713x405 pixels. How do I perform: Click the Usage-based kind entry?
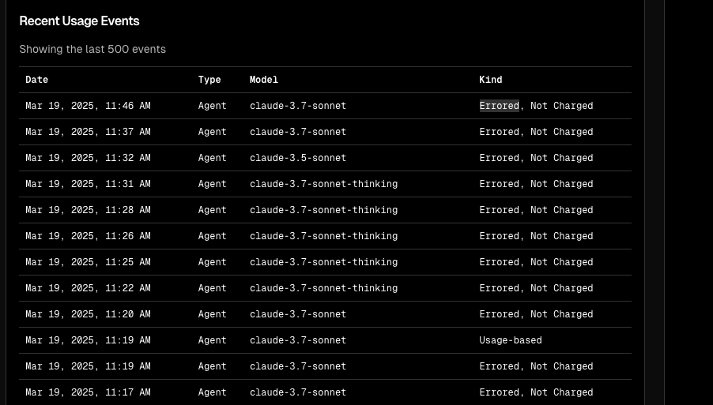click(511, 340)
